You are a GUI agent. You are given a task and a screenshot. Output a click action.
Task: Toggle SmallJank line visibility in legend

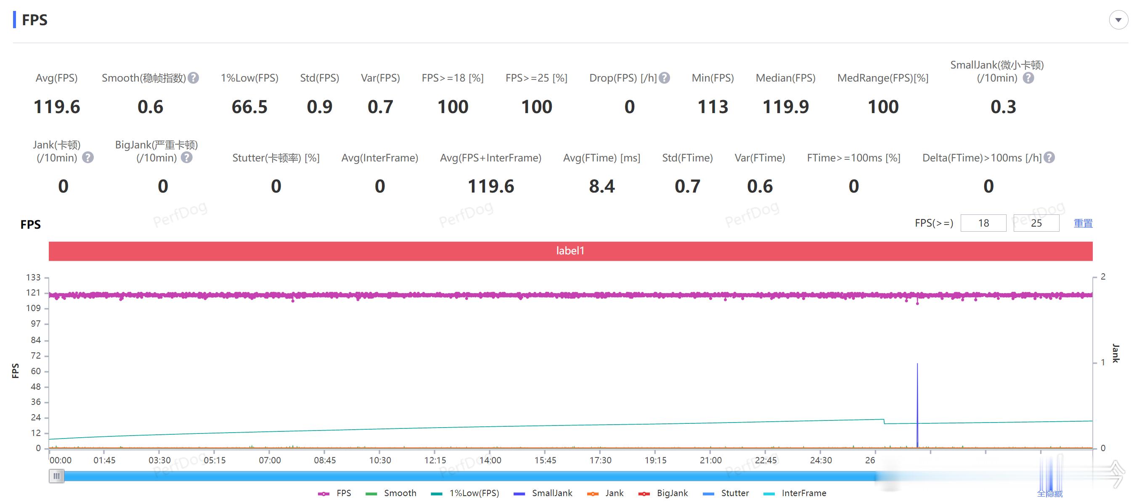[551, 493]
